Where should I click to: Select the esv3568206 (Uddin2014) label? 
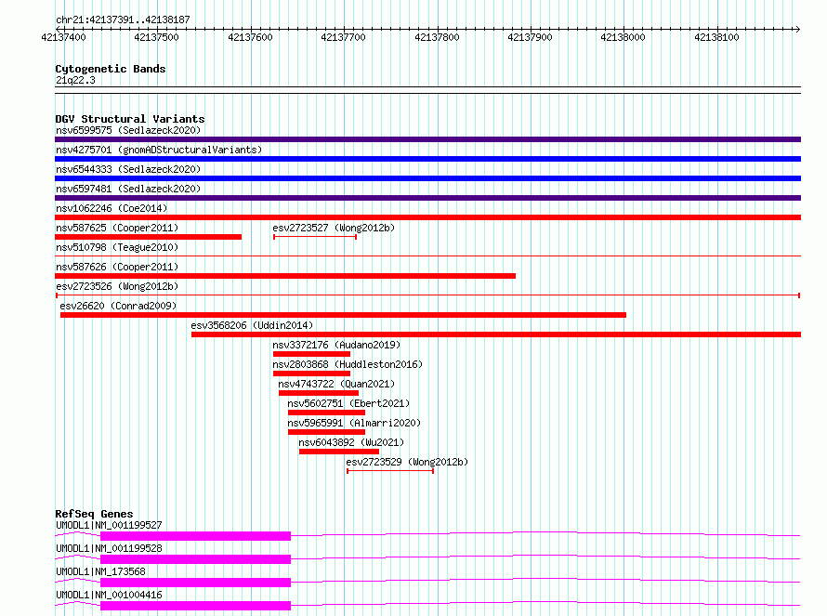click(x=252, y=325)
